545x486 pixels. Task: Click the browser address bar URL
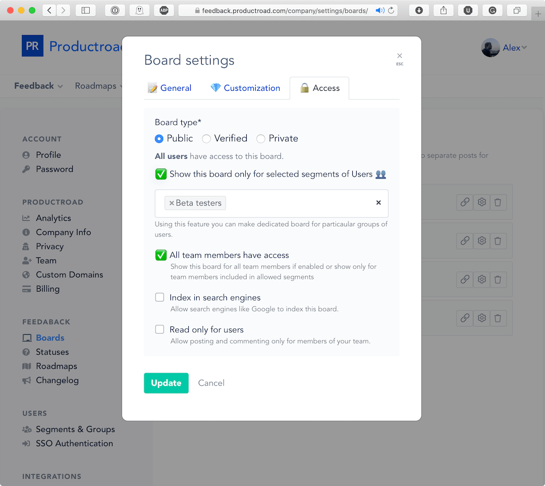coord(285,10)
